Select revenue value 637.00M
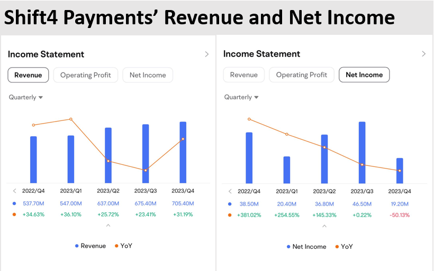The image size is (434, 271). (108, 203)
